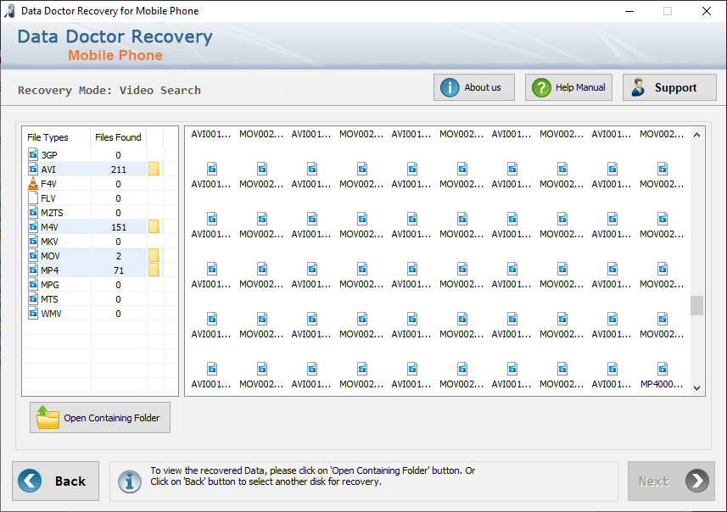Open the folder icon in MP4 row

click(154, 270)
